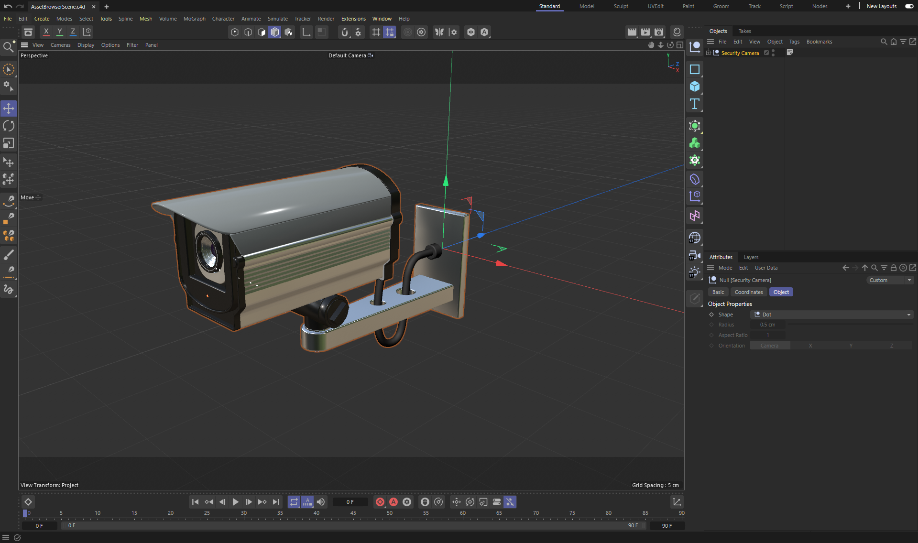Screen dimensions: 918x543
Task: Select the Rotate tool
Action: coord(9,126)
